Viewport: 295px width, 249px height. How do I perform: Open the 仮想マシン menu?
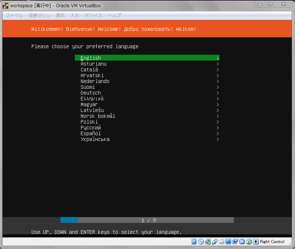tap(39, 16)
